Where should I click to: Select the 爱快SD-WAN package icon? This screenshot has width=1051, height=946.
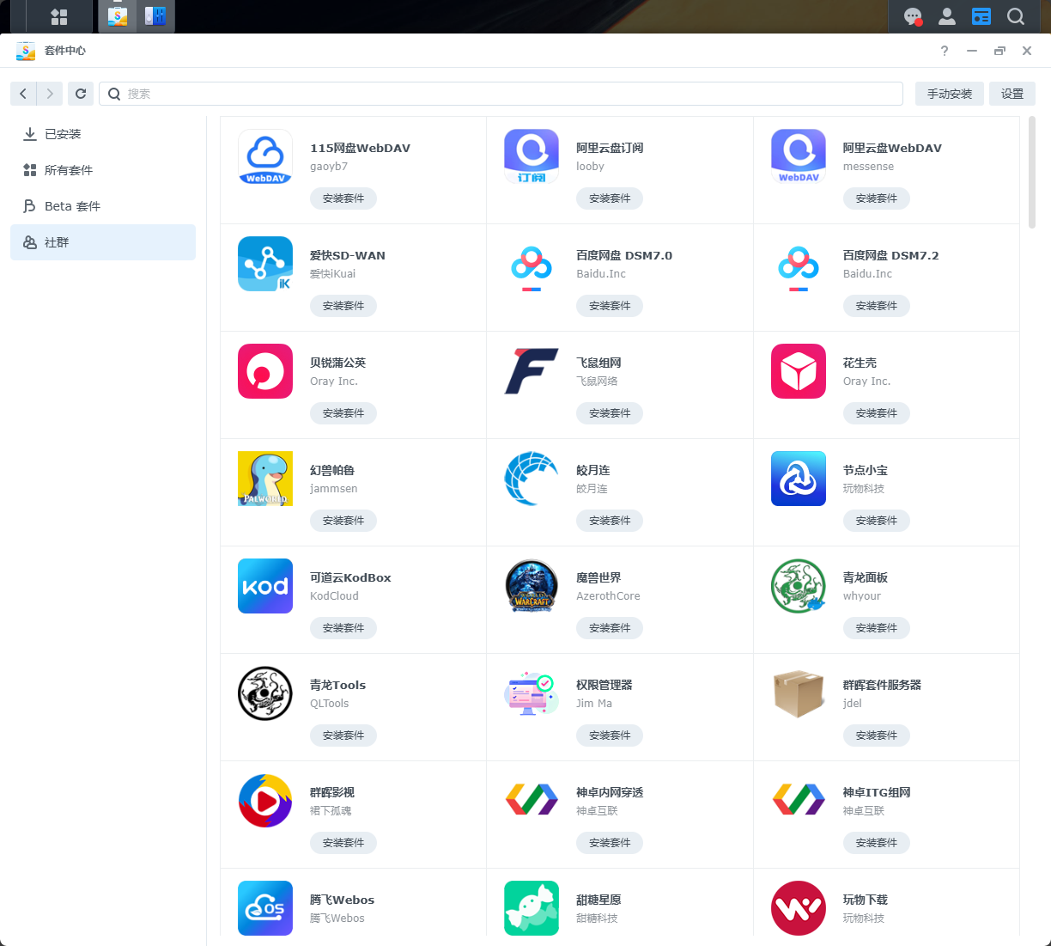[265, 264]
